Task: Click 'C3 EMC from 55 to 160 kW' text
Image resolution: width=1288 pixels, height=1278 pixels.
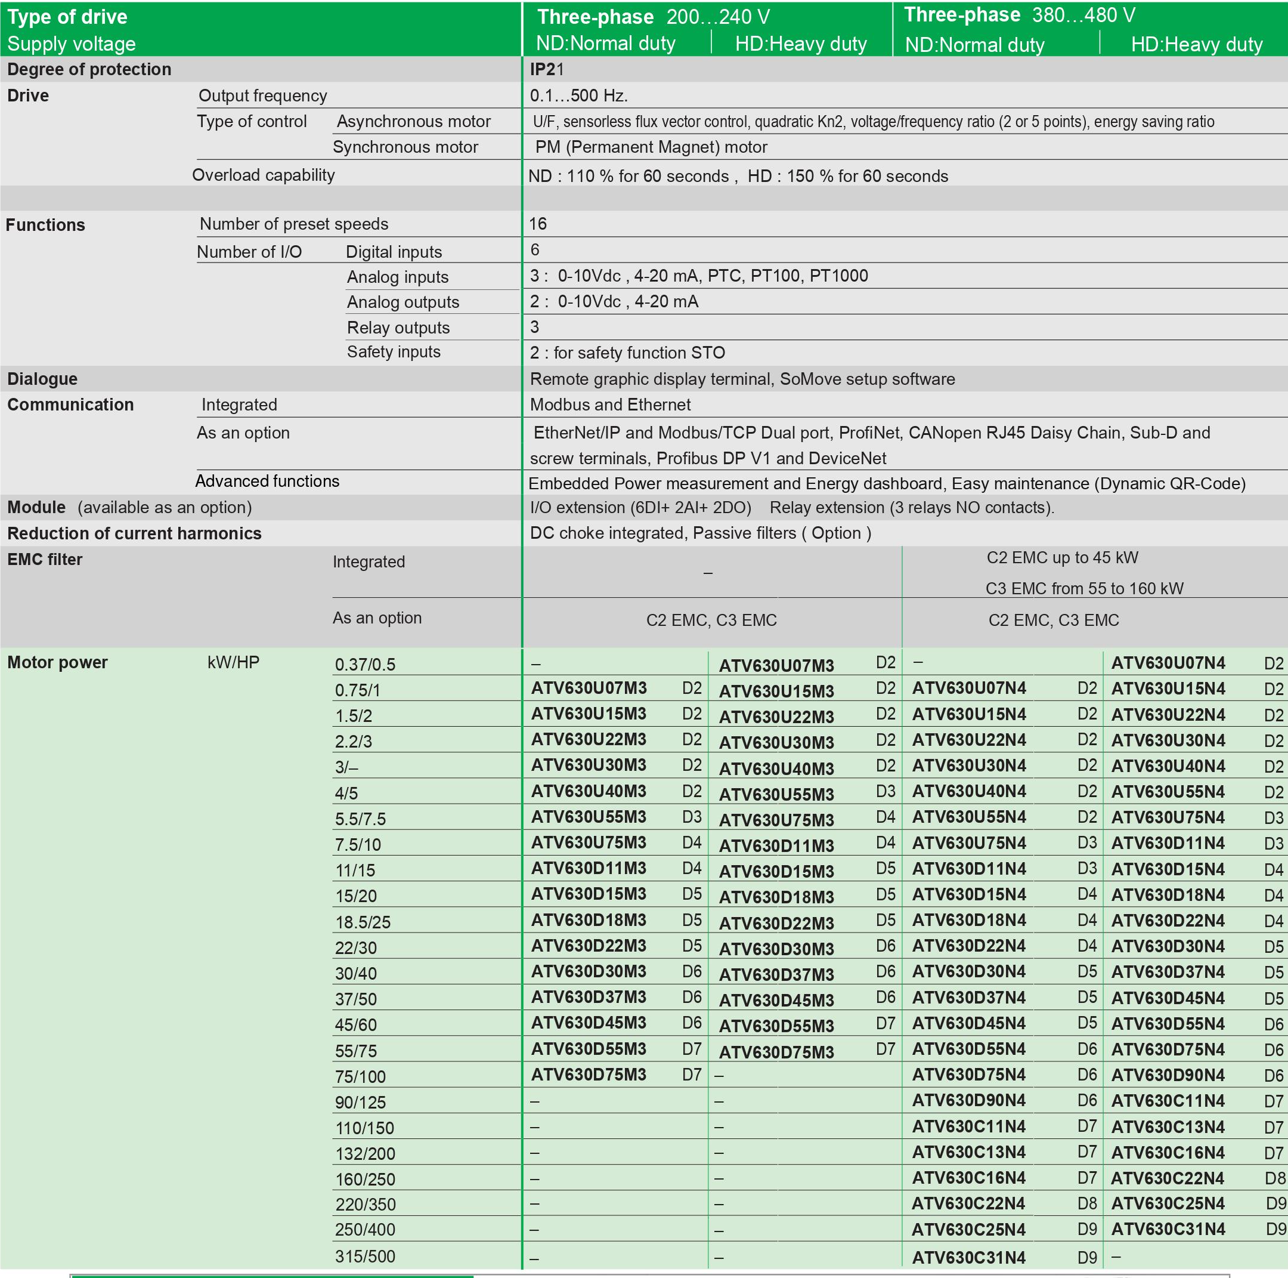Action: click(1084, 588)
